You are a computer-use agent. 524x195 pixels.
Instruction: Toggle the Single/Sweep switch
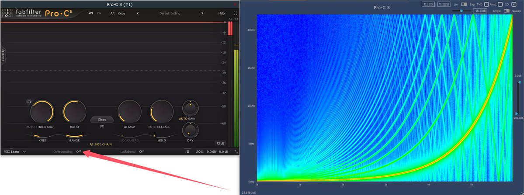(x=507, y=10)
